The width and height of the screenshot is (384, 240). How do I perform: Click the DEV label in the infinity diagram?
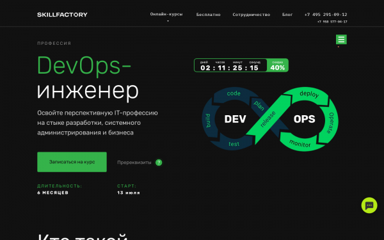[x=235, y=119]
